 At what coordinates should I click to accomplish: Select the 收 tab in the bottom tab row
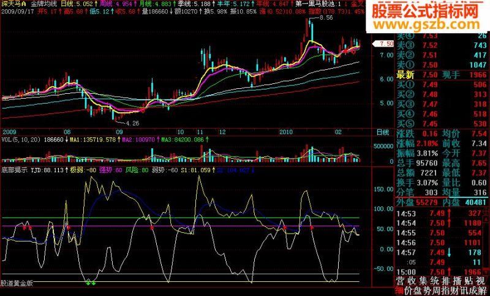(x=412, y=280)
